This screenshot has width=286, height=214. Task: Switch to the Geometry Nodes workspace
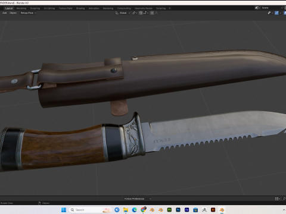pyautogui.click(x=144, y=8)
